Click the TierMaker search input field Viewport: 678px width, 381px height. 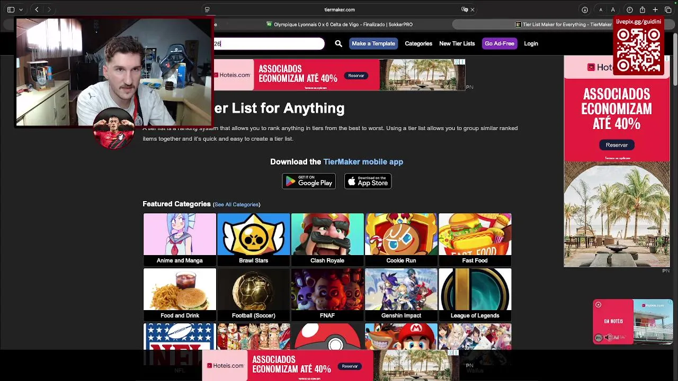[269, 44]
